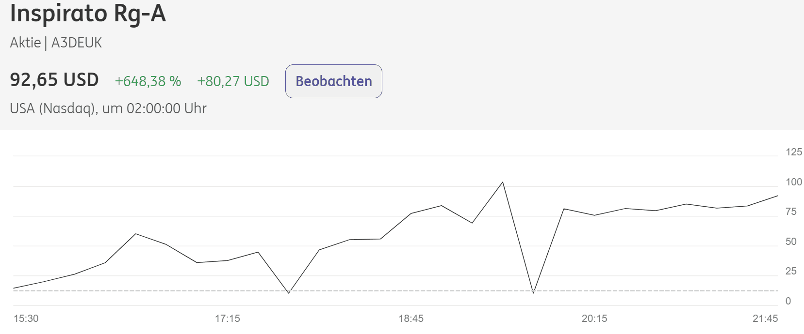Viewport: 804px width, 334px height.
Task: Click the 17:15 time axis label
Action: click(228, 319)
